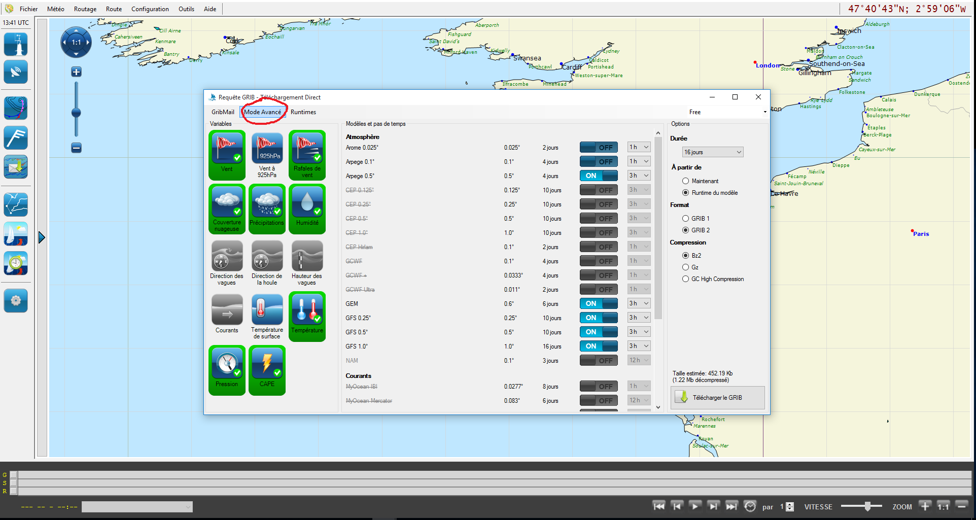
Task: Open the Durée 16 jours dropdown
Action: [712, 152]
